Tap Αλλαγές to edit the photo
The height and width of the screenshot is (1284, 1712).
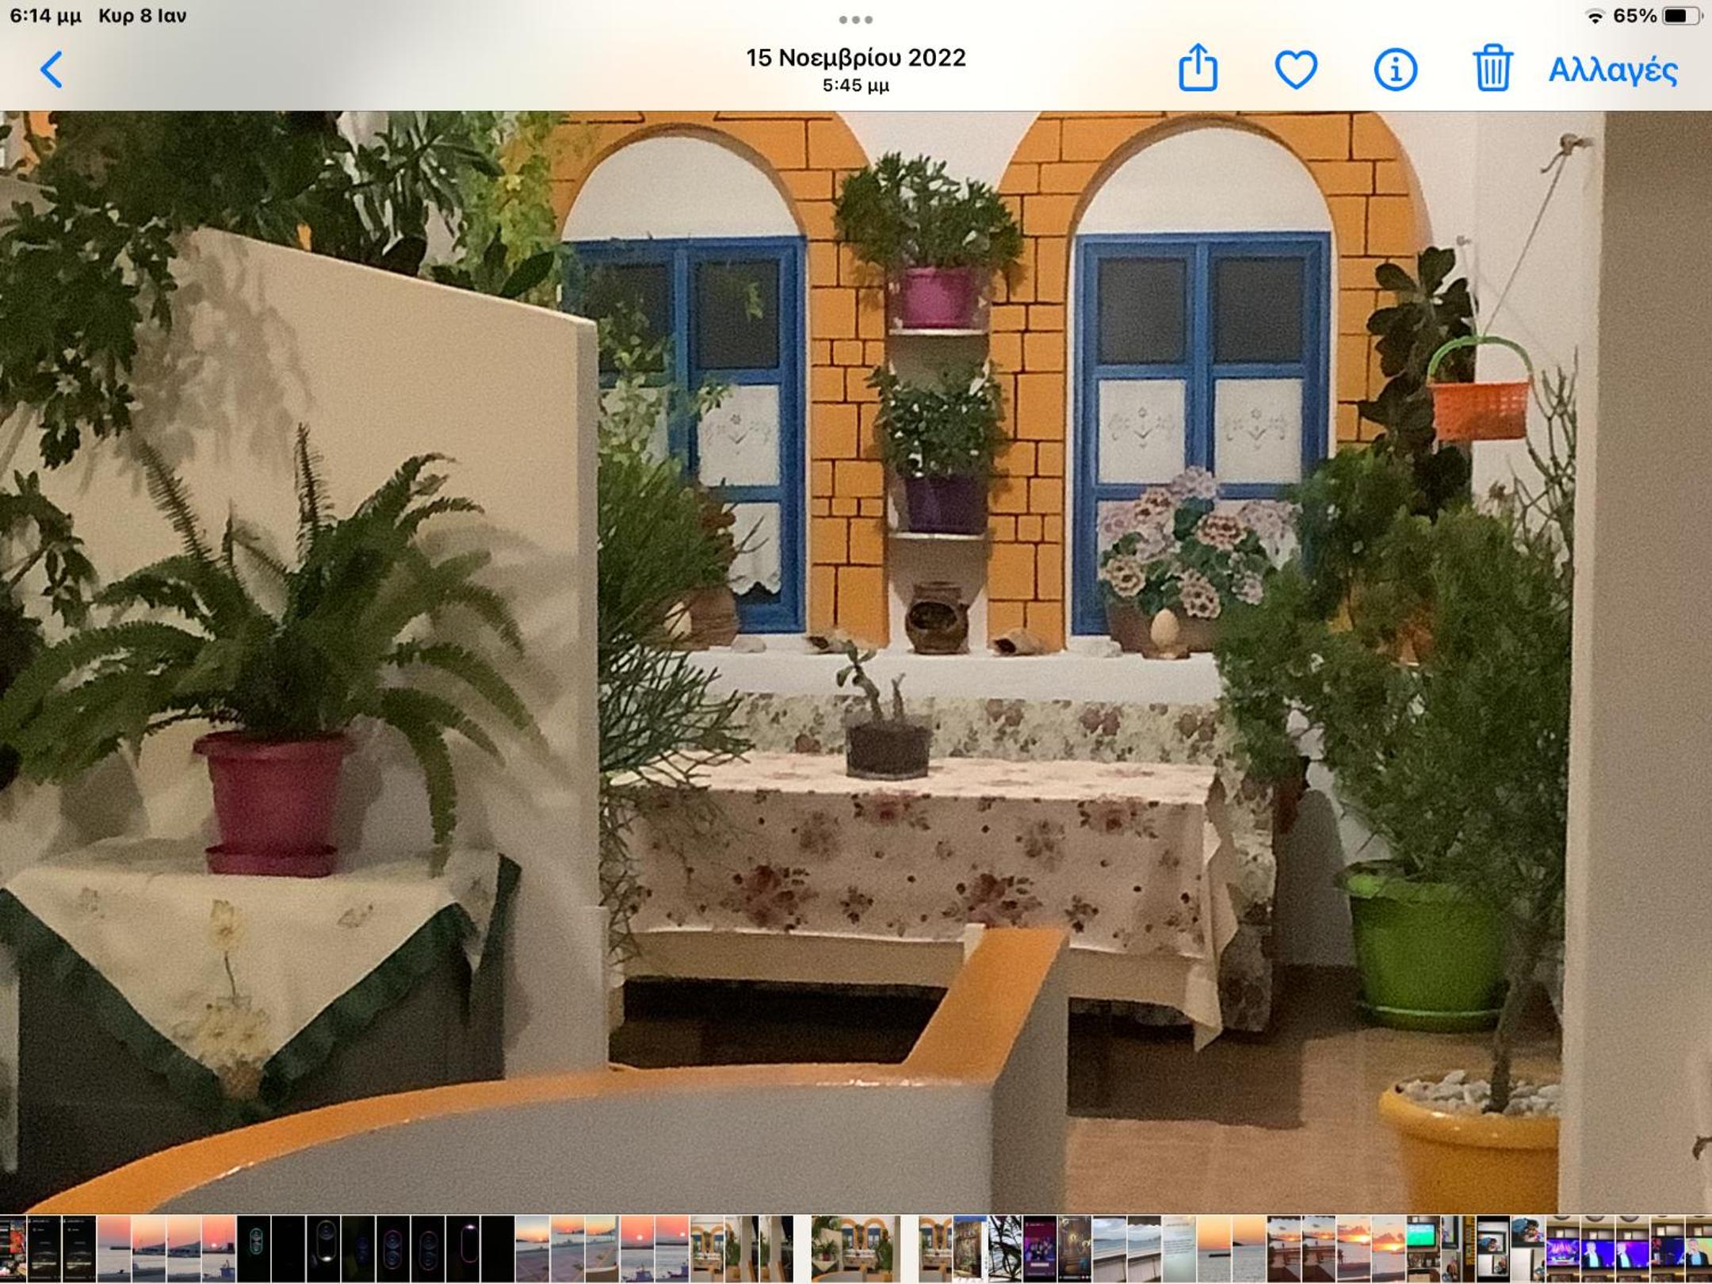click(x=1613, y=70)
